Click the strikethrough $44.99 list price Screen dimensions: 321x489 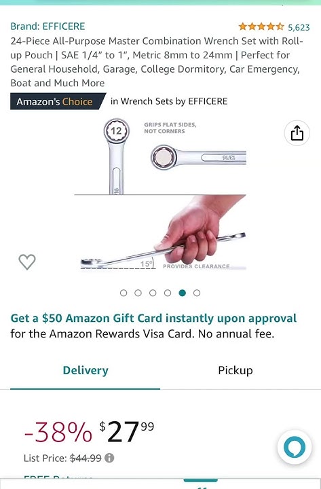click(x=86, y=458)
